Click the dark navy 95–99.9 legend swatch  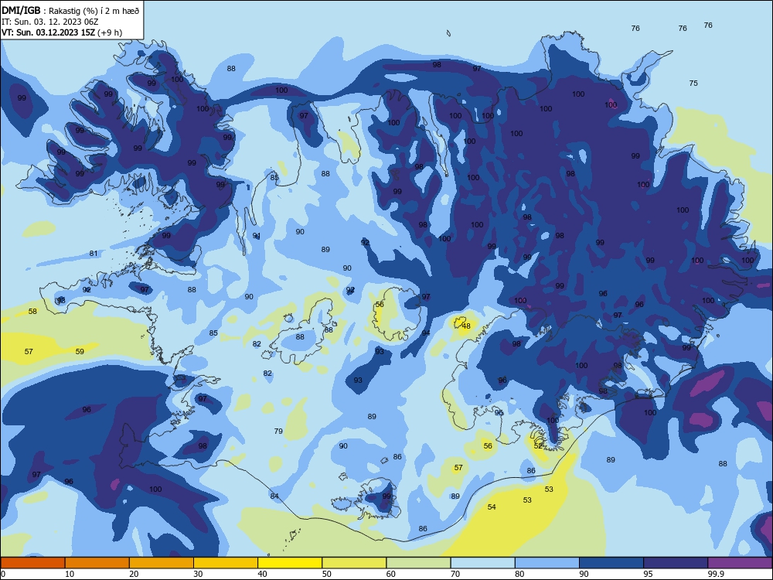676,563
